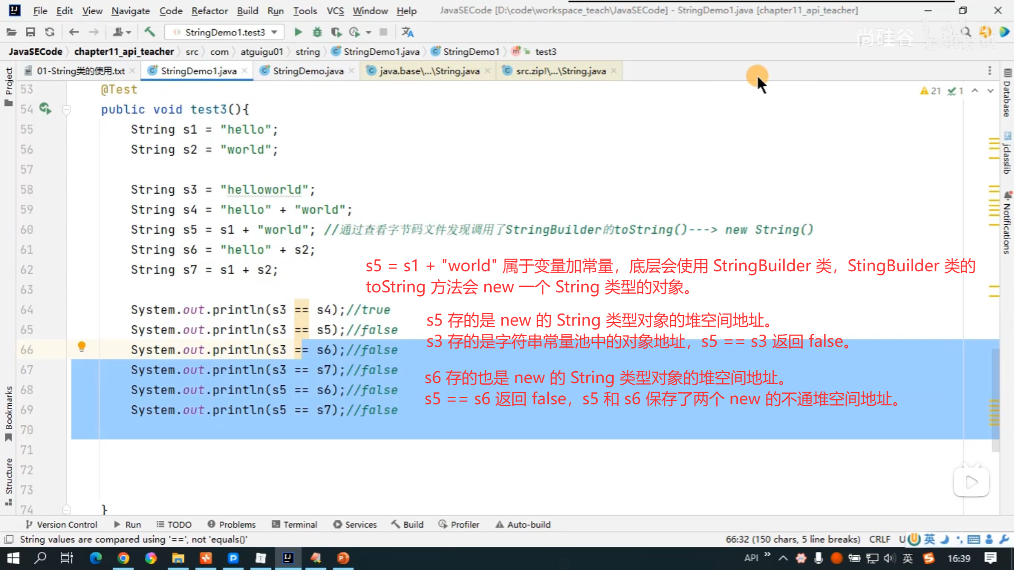Run the StringDemo1.test3 configuration
Image resolution: width=1014 pixels, height=570 pixels.
[298, 32]
